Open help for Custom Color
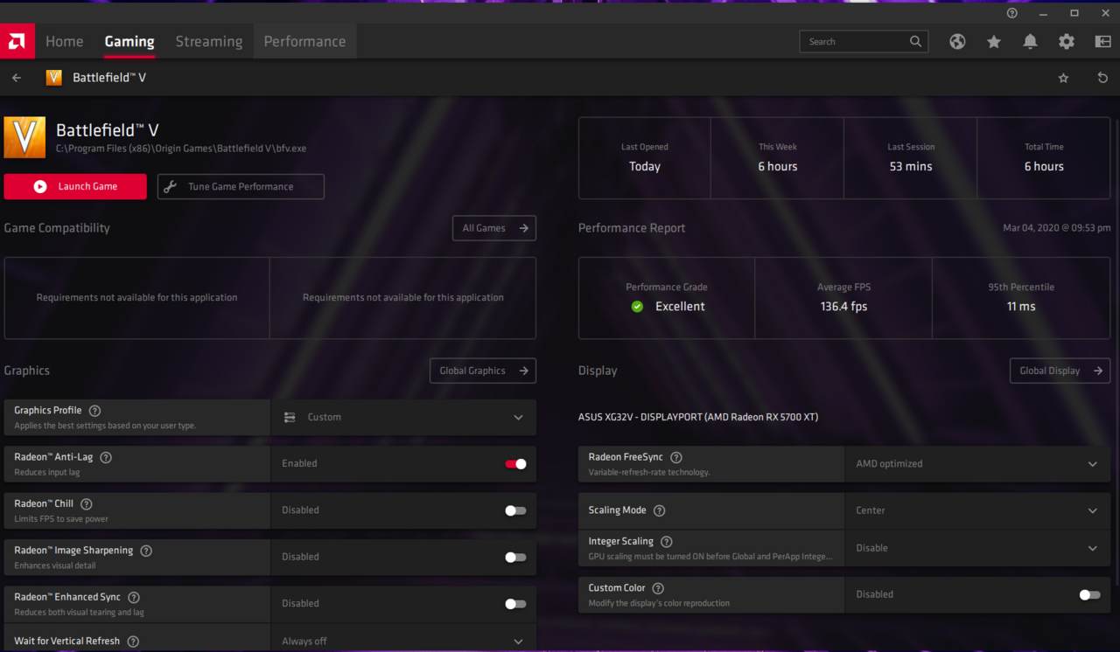Image resolution: width=1120 pixels, height=652 pixels. point(658,588)
